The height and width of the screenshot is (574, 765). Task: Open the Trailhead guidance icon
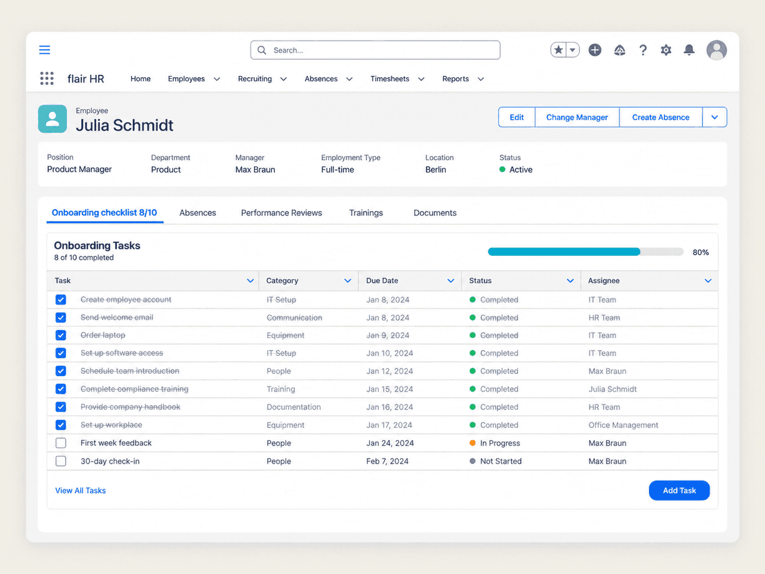[x=620, y=50]
